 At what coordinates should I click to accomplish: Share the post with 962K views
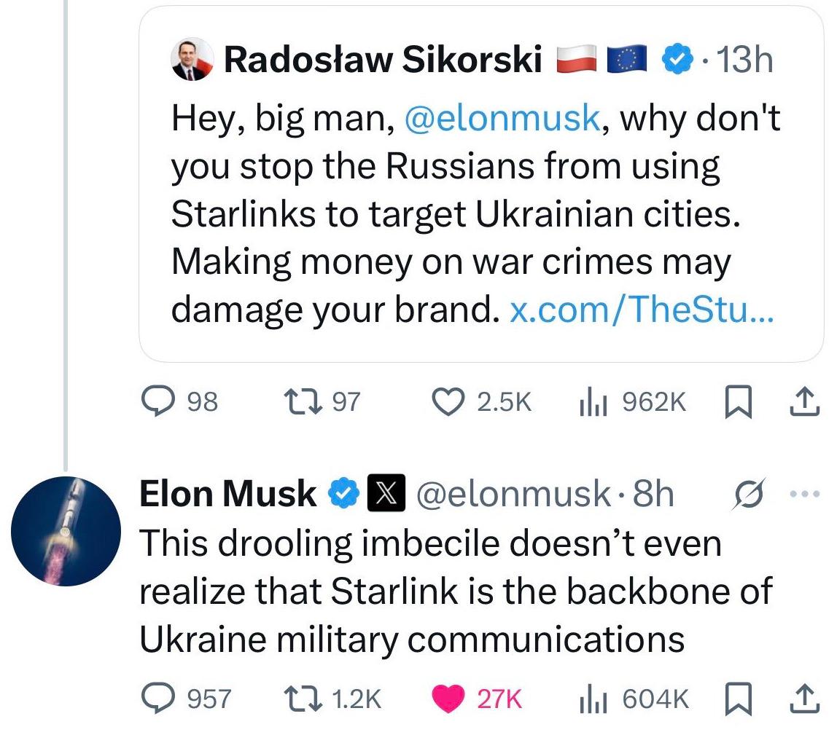pos(801,402)
